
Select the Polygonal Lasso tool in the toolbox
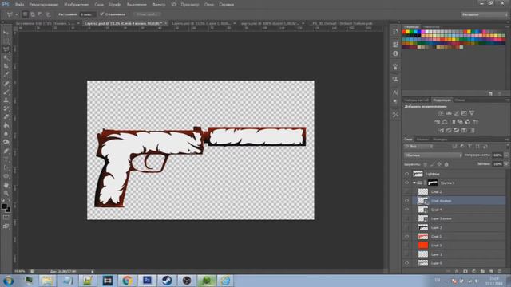tap(6, 49)
